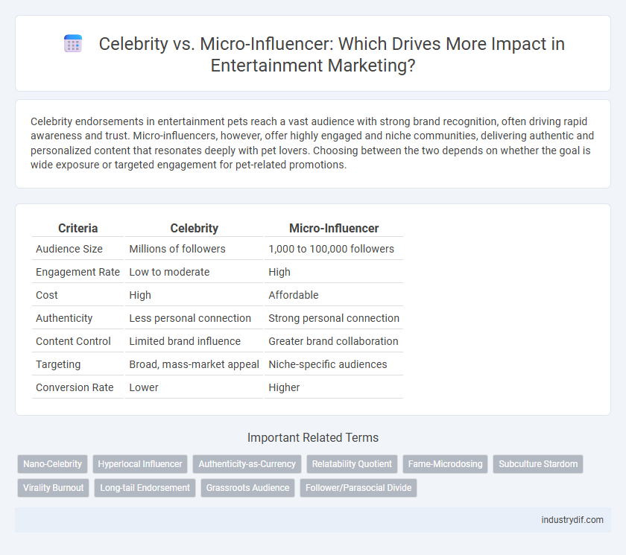This screenshot has width=626, height=555.
Task: Click the 'Broad, mass-market appeal' cell
Action: point(194,365)
